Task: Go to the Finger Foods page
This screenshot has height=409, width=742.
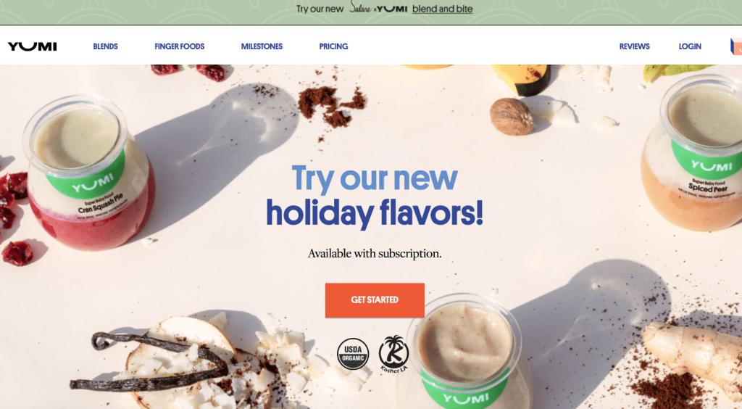Action: 180,46
